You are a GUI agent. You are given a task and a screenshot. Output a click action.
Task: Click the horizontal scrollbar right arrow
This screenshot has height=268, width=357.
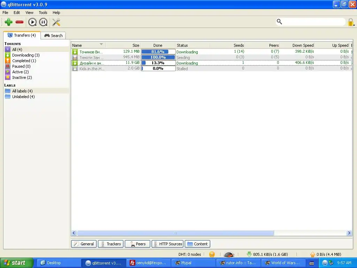pos(349,233)
